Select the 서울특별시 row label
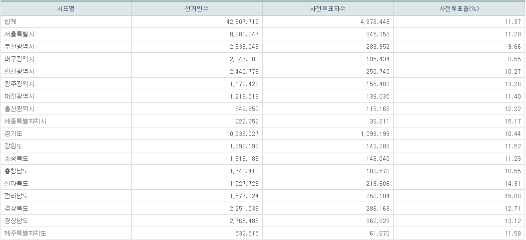 tap(19, 34)
